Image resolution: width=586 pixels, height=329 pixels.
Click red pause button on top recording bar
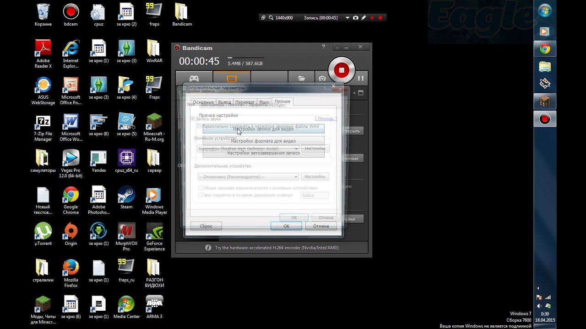point(372,18)
